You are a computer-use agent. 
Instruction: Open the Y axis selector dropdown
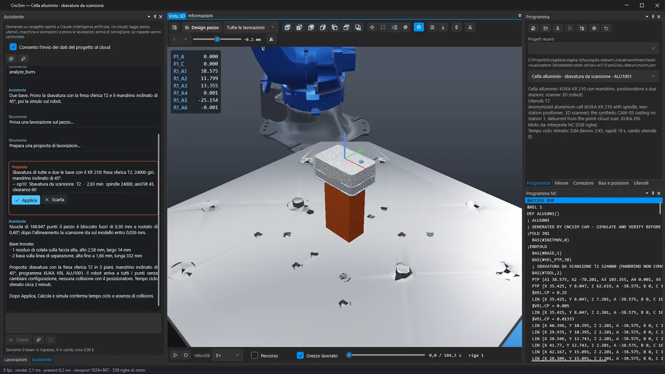(x=180, y=39)
